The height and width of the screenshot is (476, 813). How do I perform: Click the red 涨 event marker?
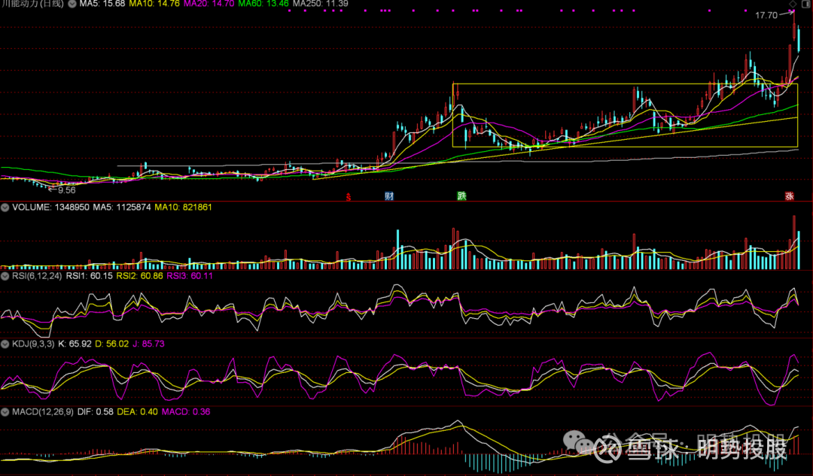pyautogui.click(x=789, y=196)
